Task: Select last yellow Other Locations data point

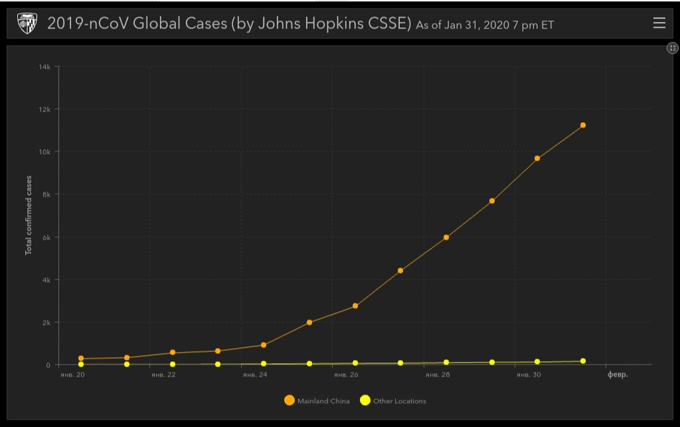Action: 583,361
